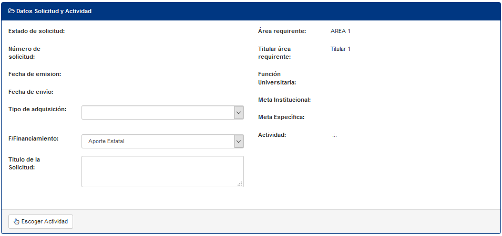Click the Fecha de envío label
Viewport: 502px width, 236px height.
(x=30, y=92)
